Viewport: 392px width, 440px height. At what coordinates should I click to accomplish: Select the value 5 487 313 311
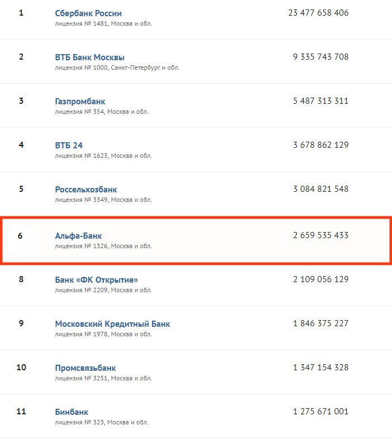pos(321,101)
